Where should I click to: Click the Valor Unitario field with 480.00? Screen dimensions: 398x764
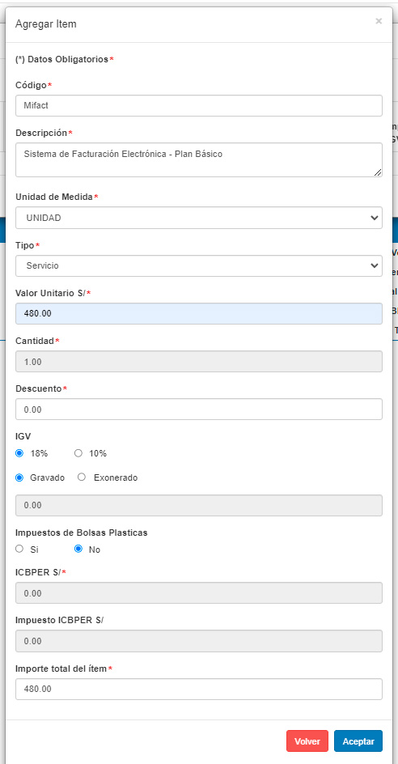pyautogui.click(x=199, y=314)
